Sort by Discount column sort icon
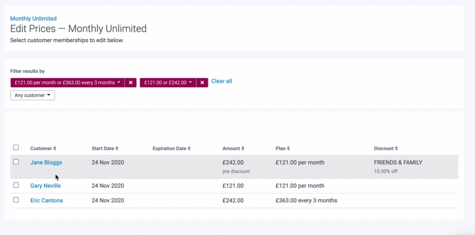The image size is (475, 235). tap(397, 149)
